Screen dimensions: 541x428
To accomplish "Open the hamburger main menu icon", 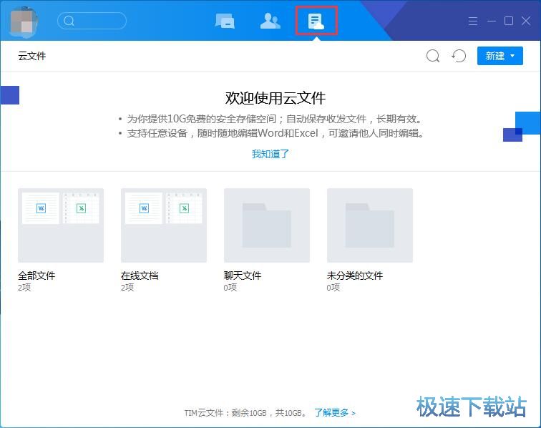I will pyautogui.click(x=473, y=21).
